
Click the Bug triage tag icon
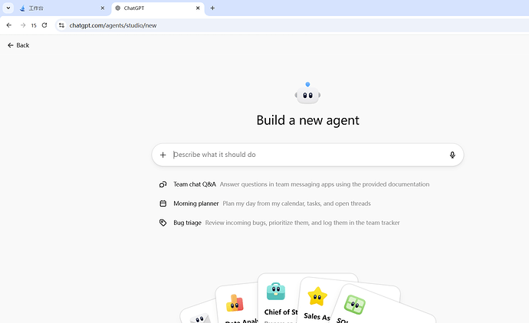click(x=163, y=223)
